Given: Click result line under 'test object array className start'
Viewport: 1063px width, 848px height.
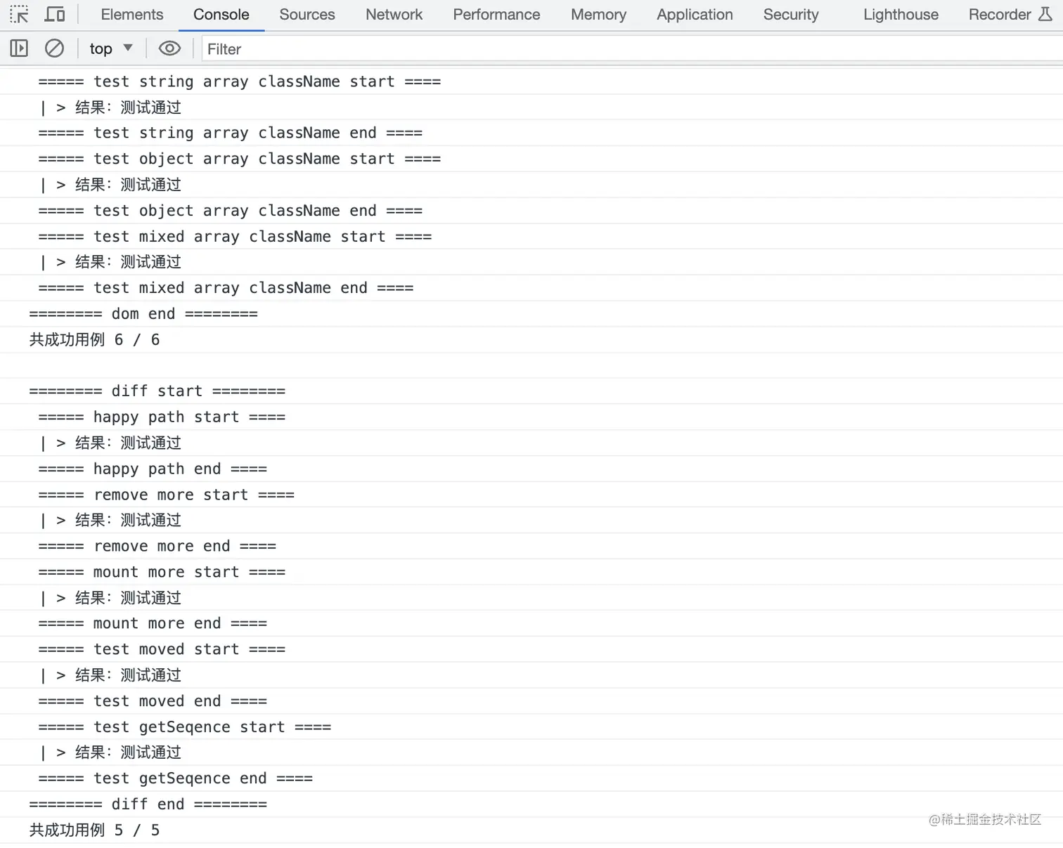Looking at the screenshot, I should (531, 185).
